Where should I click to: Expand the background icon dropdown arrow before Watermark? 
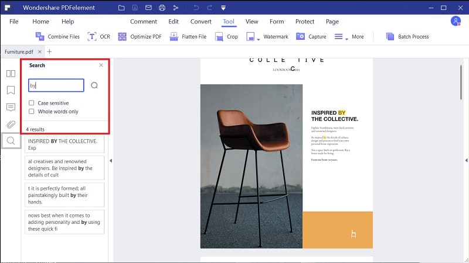[x=259, y=39]
